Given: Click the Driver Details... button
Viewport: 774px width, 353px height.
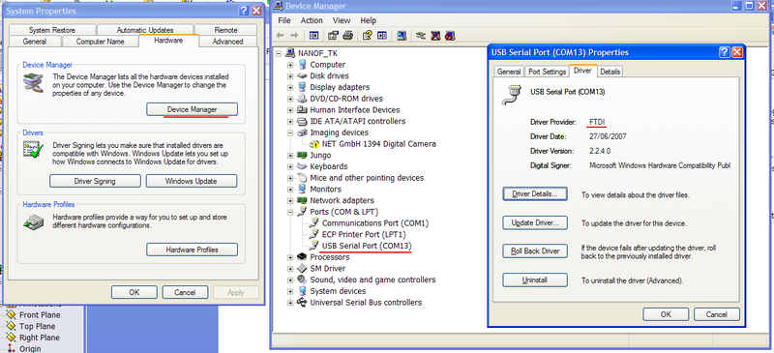Looking at the screenshot, I should (535, 194).
